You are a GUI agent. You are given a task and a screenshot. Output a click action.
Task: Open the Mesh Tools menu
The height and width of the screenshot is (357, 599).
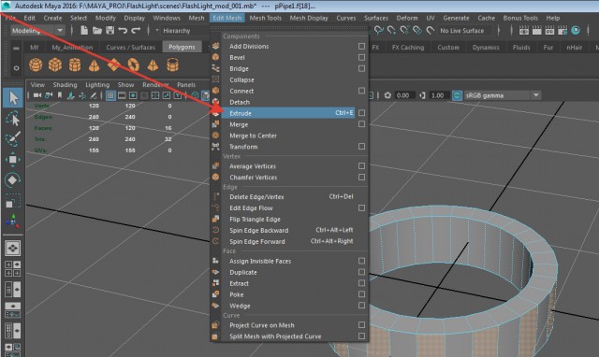[265, 18]
